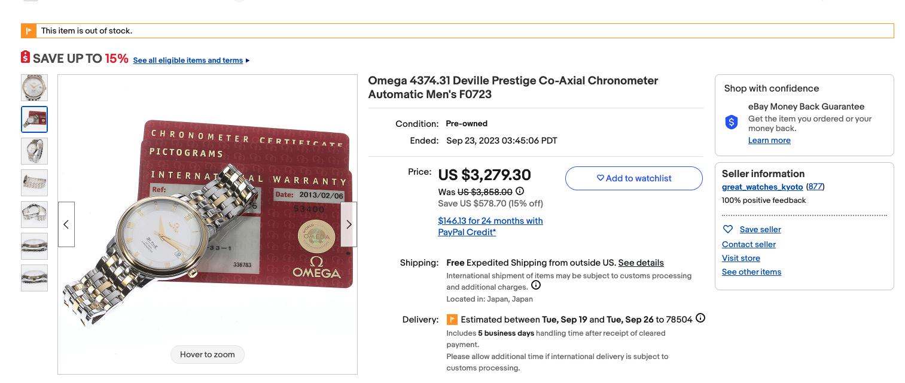905x383 pixels.
Task: Click the eBay Money Back Guarantee shield icon
Action: tap(732, 122)
